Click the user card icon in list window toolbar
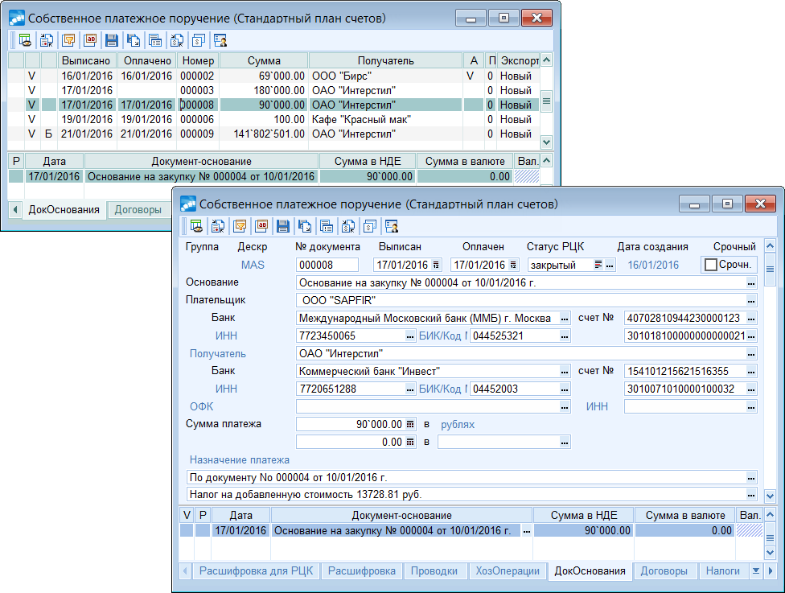The width and height of the screenshot is (785, 593). pyautogui.click(x=220, y=40)
